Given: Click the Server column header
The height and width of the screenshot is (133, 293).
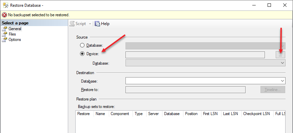Looking at the screenshot, I should 154,114.
